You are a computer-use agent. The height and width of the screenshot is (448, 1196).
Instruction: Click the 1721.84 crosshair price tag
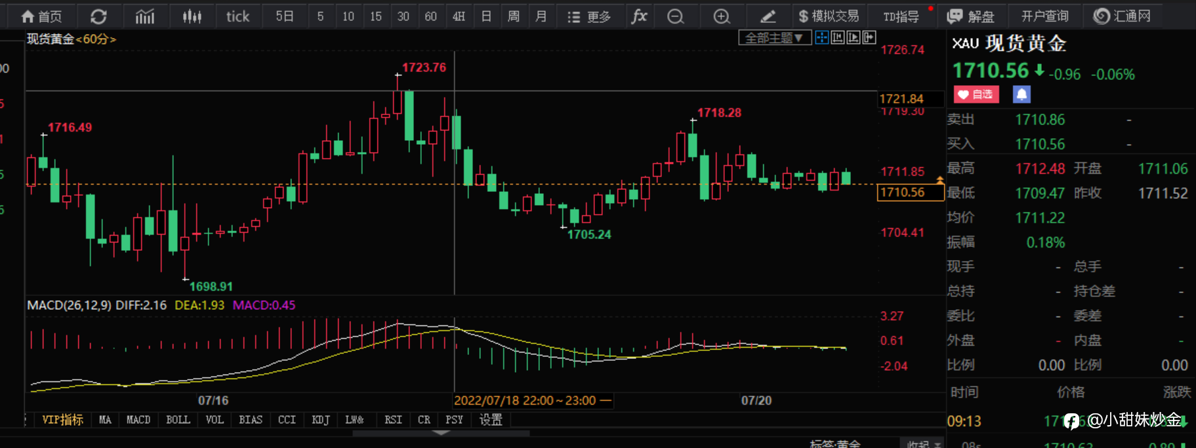coord(910,99)
